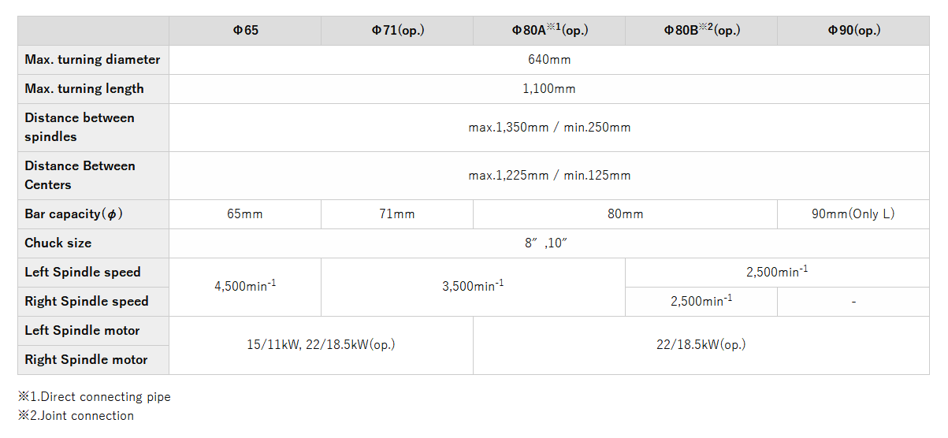Click the Left Spindle motor label
The width and height of the screenshot is (948, 438).
[93, 331]
